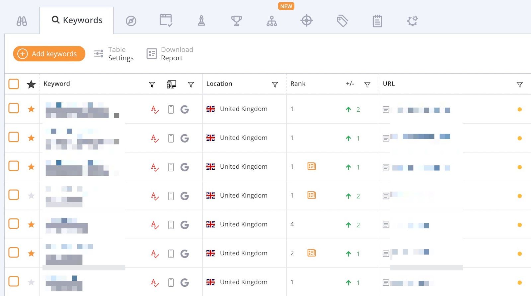Toggle the grey star in the last row
The height and width of the screenshot is (296, 531).
31,282
